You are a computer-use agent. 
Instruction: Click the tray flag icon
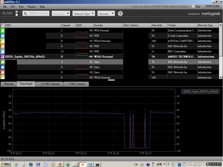click(x=200, y=165)
